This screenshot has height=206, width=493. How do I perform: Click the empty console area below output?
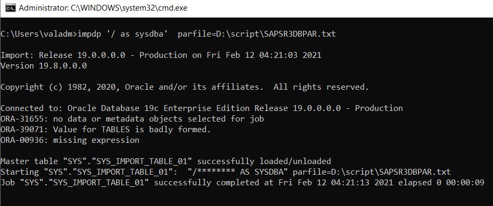[x=246, y=197]
